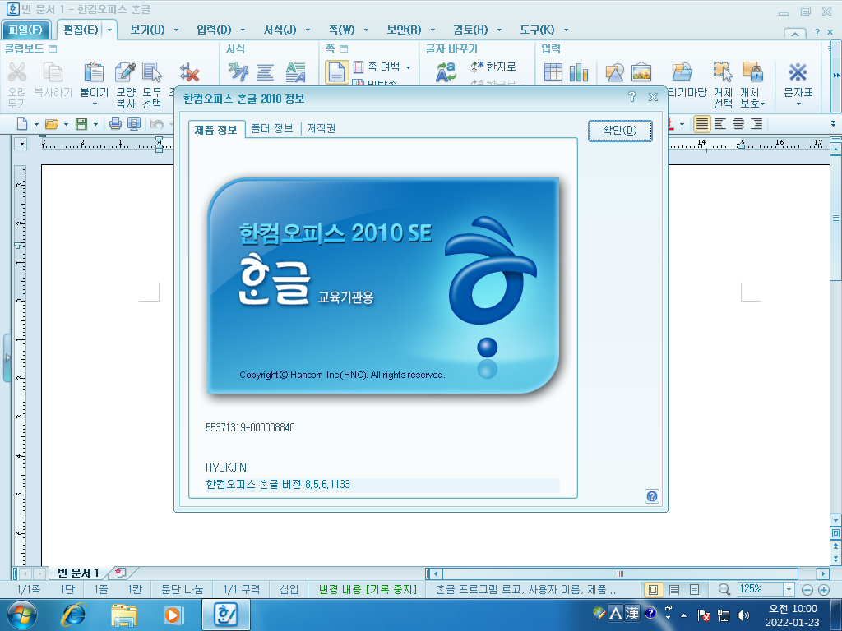Click the horizontal scrollbar thumb

tap(620, 573)
